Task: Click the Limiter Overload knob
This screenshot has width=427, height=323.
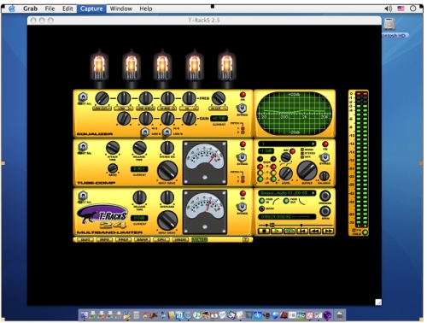Action: (167, 197)
